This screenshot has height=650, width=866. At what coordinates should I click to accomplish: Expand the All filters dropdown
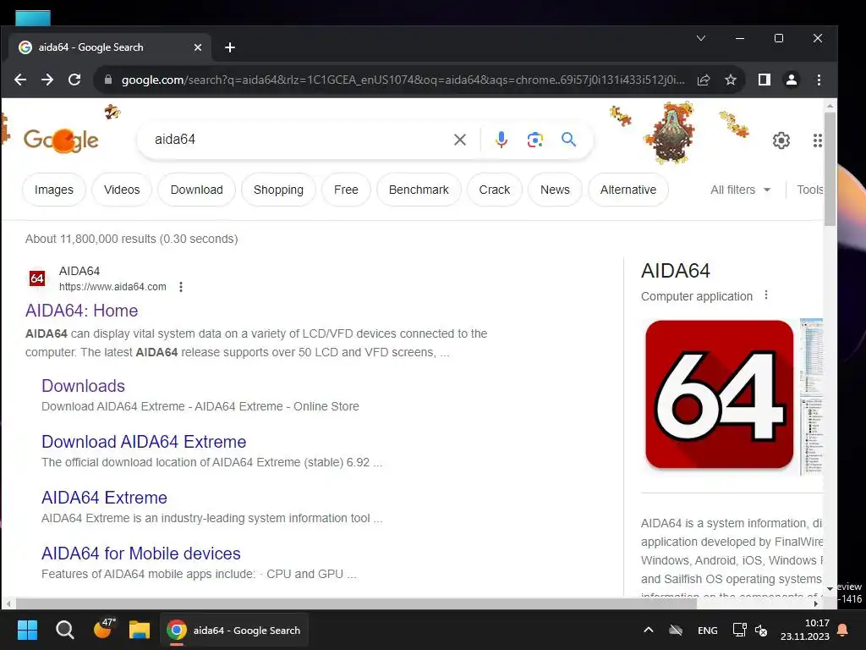click(741, 190)
